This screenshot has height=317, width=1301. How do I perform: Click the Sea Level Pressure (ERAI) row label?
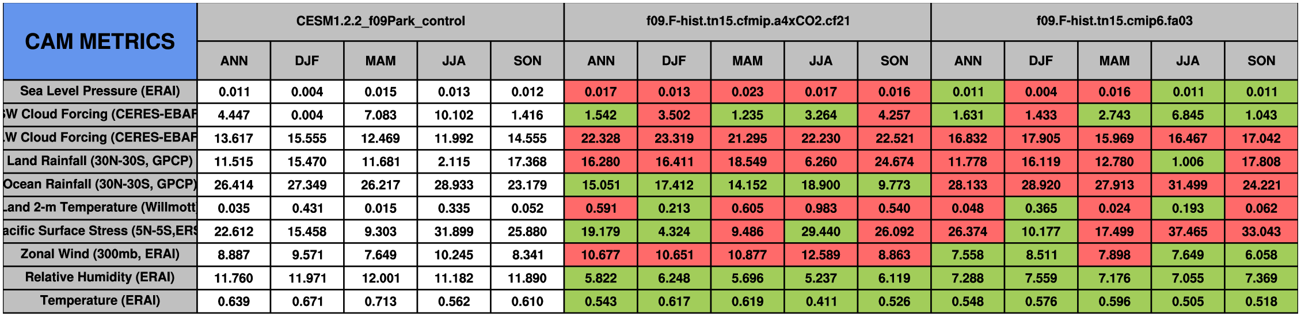click(100, 91)
